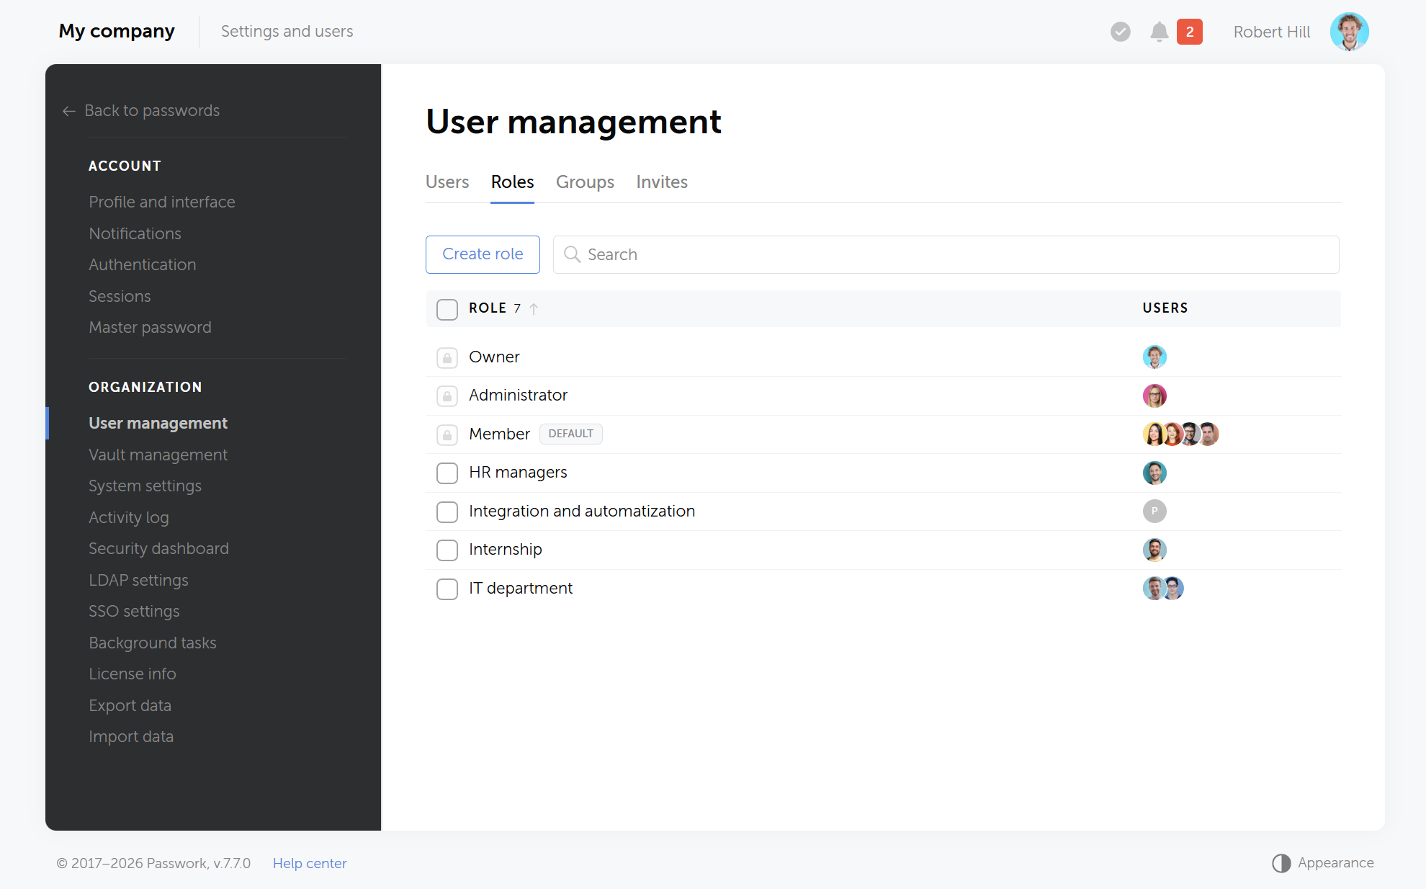The image size is (1426, 889).
Task: Click the Appearance half-circle theme icon
Action: click(1281, 863)
